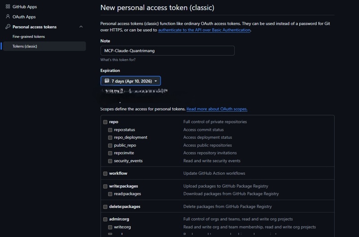Click the OAuth Apps person icon

point(8,17)
